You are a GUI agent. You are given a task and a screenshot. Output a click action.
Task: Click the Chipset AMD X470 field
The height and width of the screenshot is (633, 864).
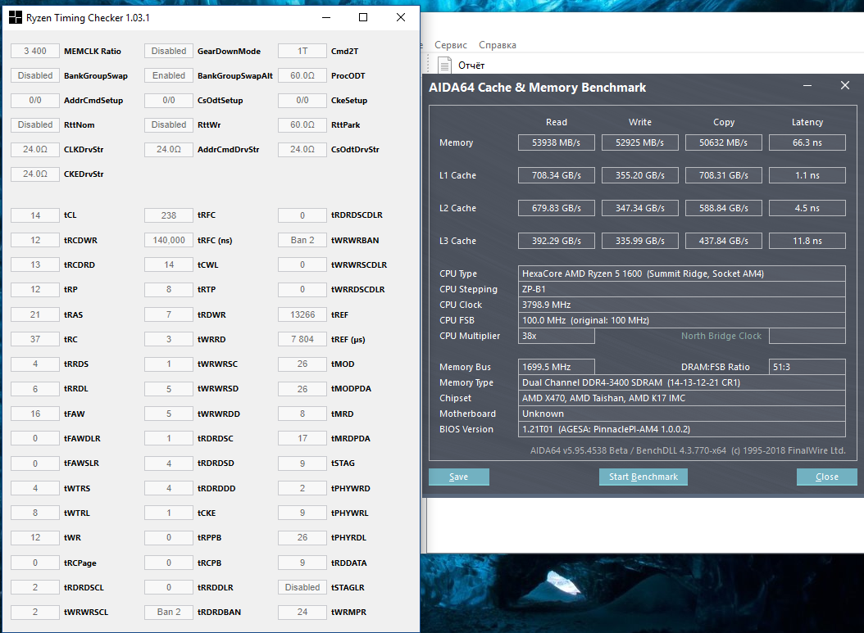point(682,398)
